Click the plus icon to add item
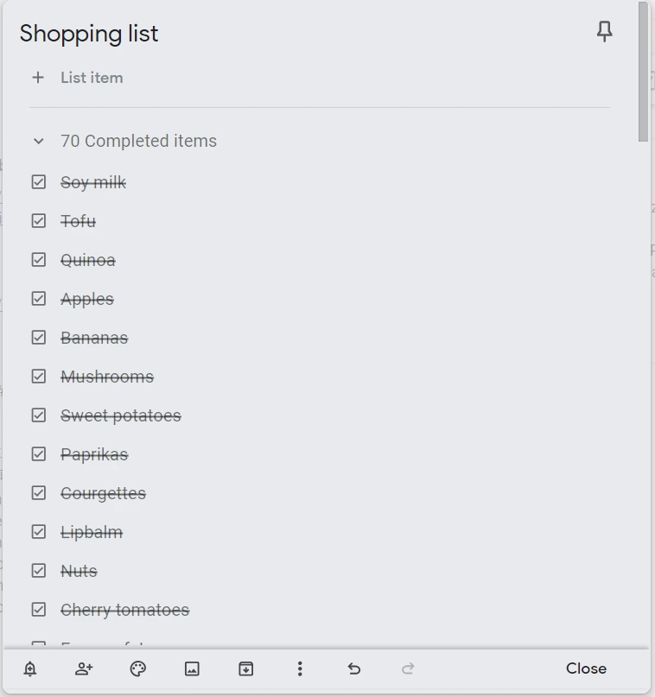 click(38, 78)
